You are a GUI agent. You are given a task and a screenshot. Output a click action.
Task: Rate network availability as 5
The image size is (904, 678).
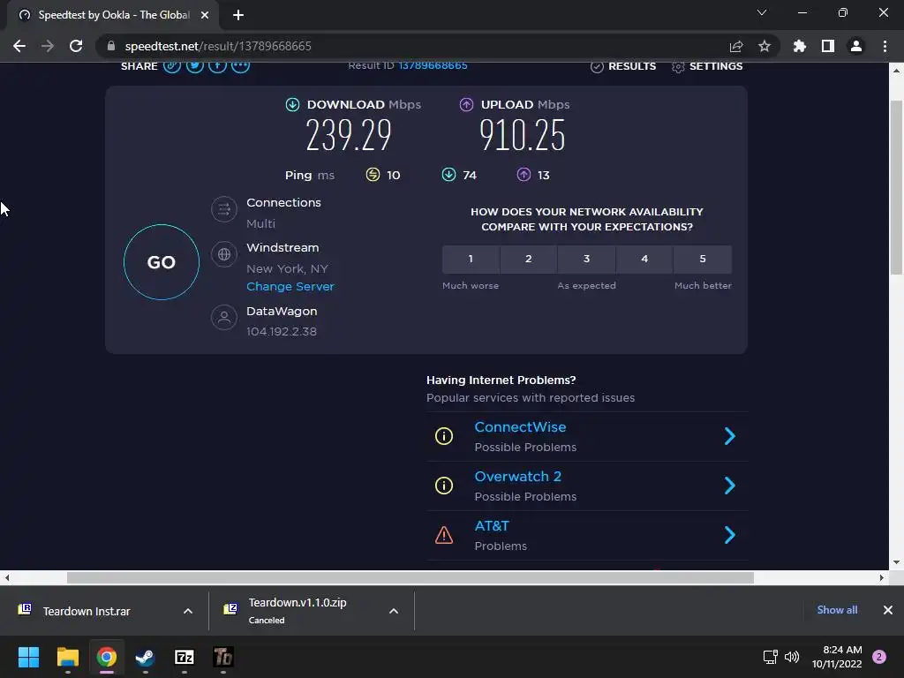coord(703,259)
